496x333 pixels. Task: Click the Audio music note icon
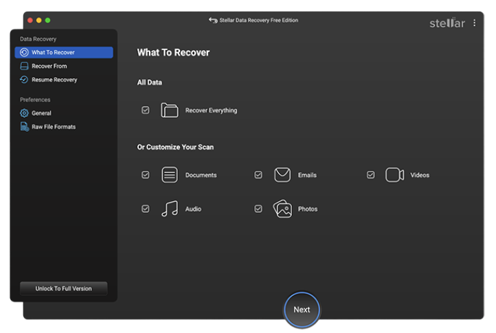(169, 209)
